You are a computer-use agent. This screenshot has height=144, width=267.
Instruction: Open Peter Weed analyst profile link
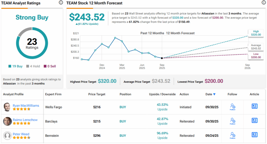21,134
